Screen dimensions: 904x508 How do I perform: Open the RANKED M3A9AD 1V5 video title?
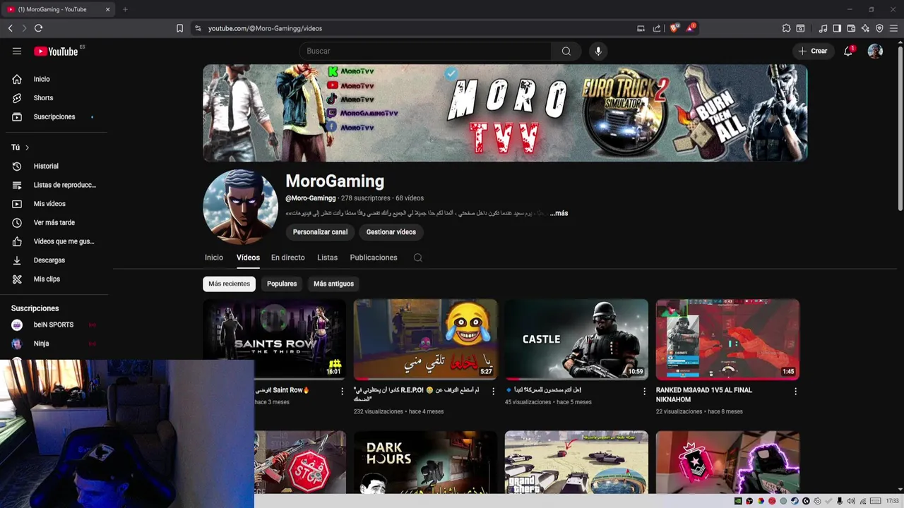coord(704,394)
